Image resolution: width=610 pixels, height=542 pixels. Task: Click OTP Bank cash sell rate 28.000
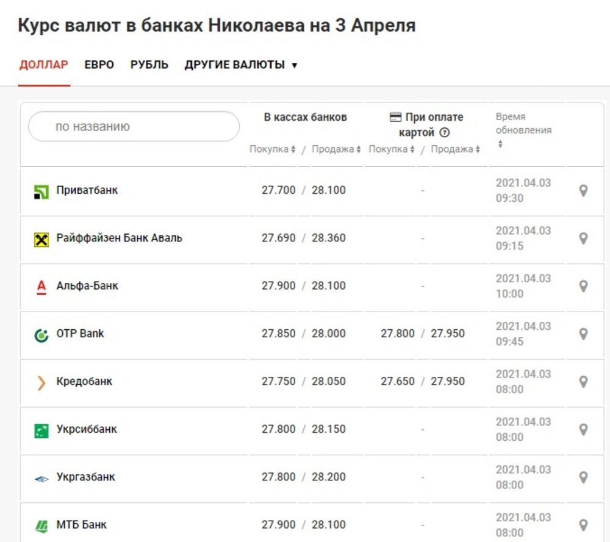328,333
